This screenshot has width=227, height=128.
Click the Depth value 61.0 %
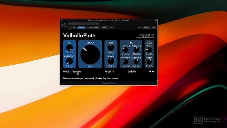149,66
